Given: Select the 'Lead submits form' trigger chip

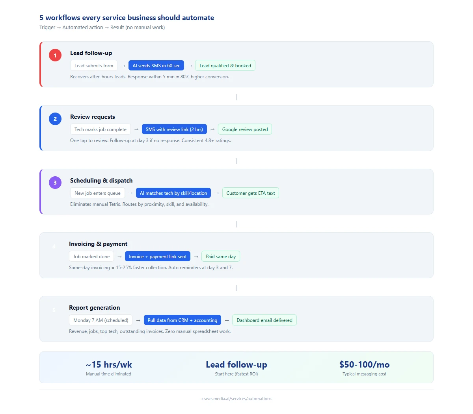Looking at the screenshot, I should pyautogui.click(x=94, y=66).
